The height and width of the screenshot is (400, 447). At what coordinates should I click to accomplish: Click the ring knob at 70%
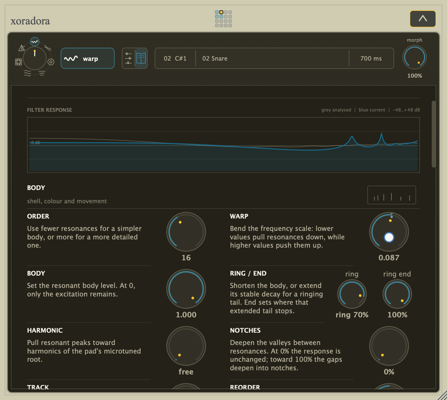click(x=352, y=294)
